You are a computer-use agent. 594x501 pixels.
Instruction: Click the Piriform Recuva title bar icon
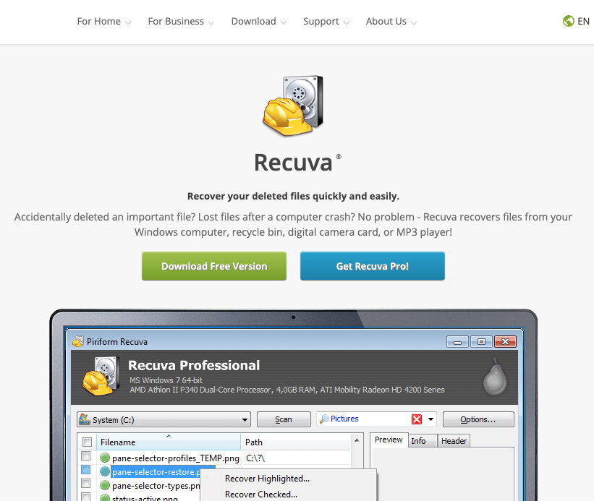(x=78, y=341)
